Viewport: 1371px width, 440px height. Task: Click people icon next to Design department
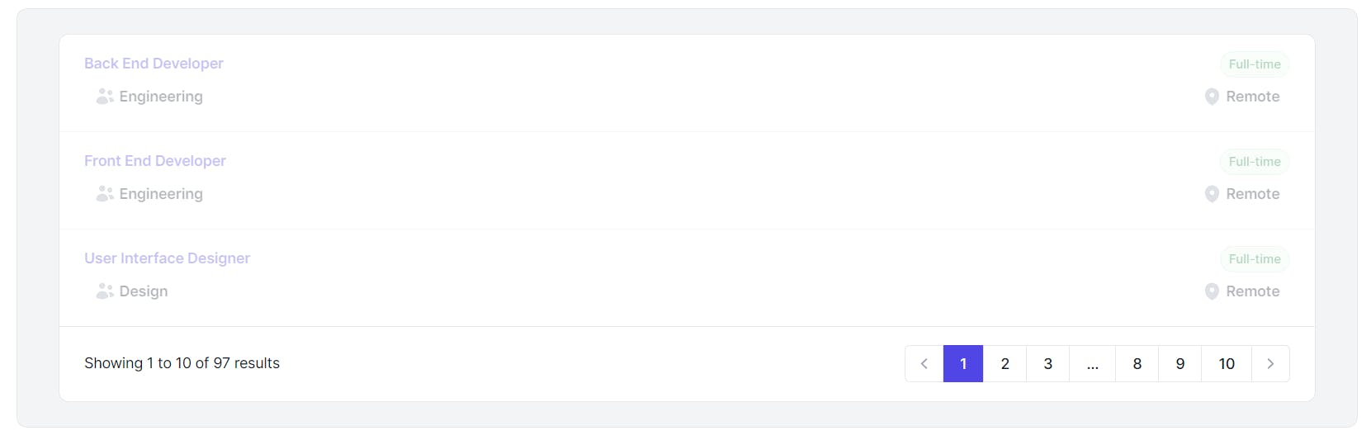pos(105,291)
